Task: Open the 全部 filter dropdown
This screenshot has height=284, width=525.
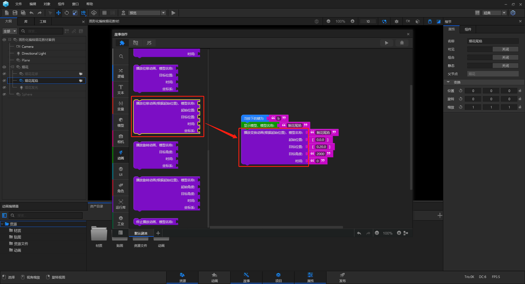Action: 10,31
